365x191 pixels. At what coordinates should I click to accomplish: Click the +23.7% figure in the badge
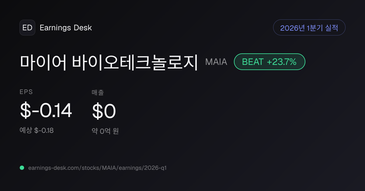282,62
